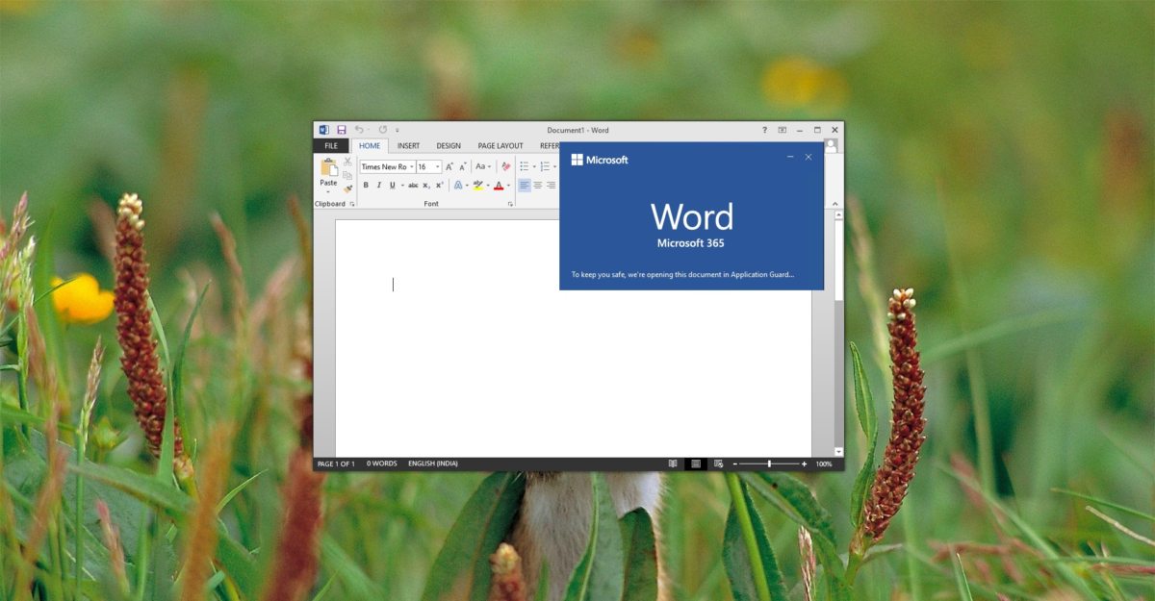Image resolution: width=1155 pixels, height=601 pixels.
Task: Click the Redo/Repeat icon in the Quick Access Toolbar
Action: pos(382,130)
